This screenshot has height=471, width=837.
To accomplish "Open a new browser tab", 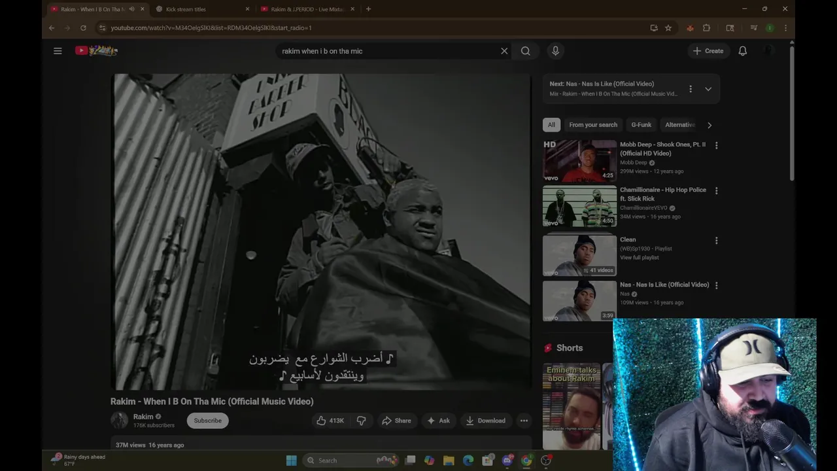I will [x=368, y=9].
